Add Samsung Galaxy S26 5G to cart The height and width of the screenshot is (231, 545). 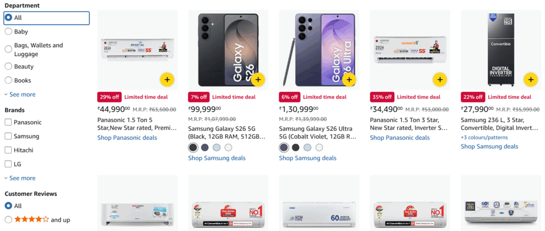[x=258, y=80]
